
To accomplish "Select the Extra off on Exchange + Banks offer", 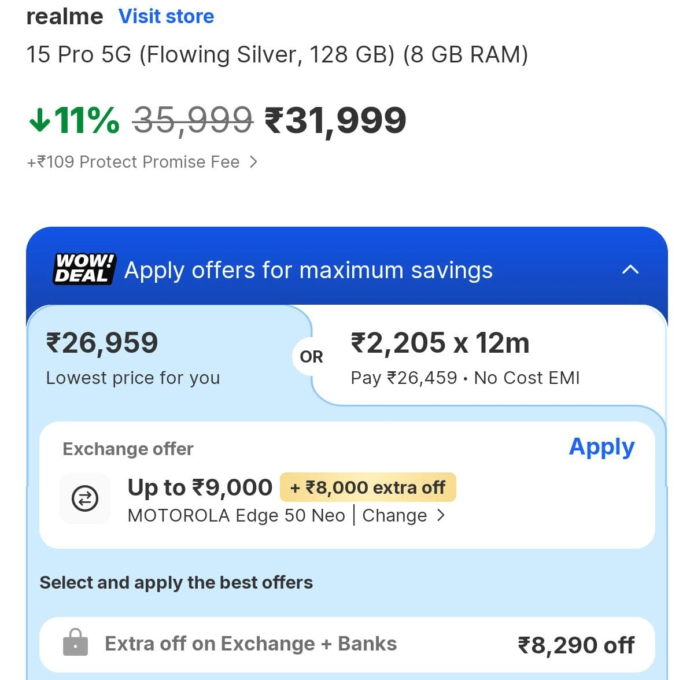I will [x=347, y=644].
